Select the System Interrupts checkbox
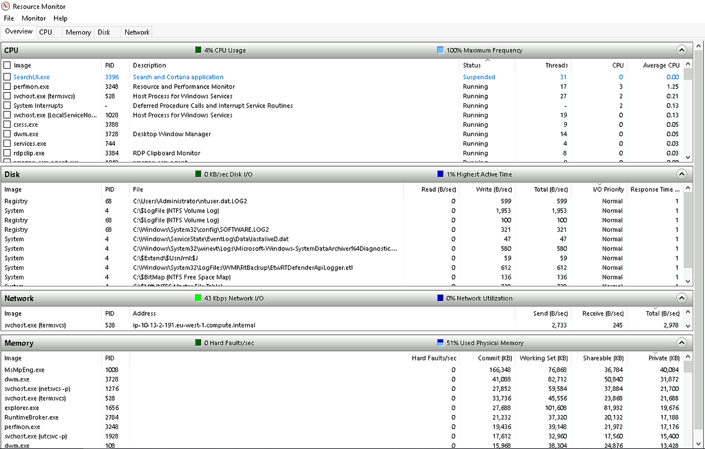 tap(6, 106)
